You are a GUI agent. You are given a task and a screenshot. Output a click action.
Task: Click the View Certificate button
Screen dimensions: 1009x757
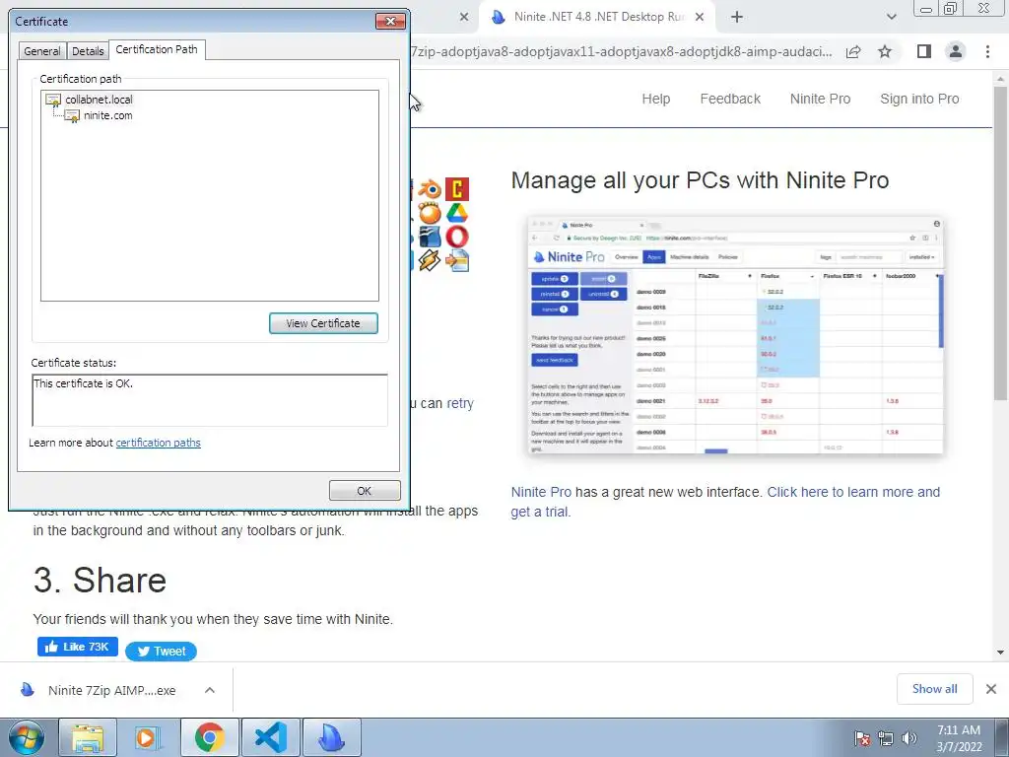click(323, 323)
